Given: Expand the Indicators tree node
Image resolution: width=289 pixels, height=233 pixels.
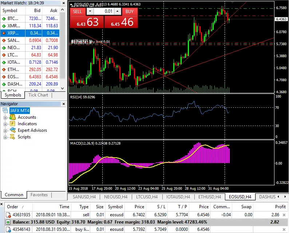Looking at the screenshot, I should [5, 124].
